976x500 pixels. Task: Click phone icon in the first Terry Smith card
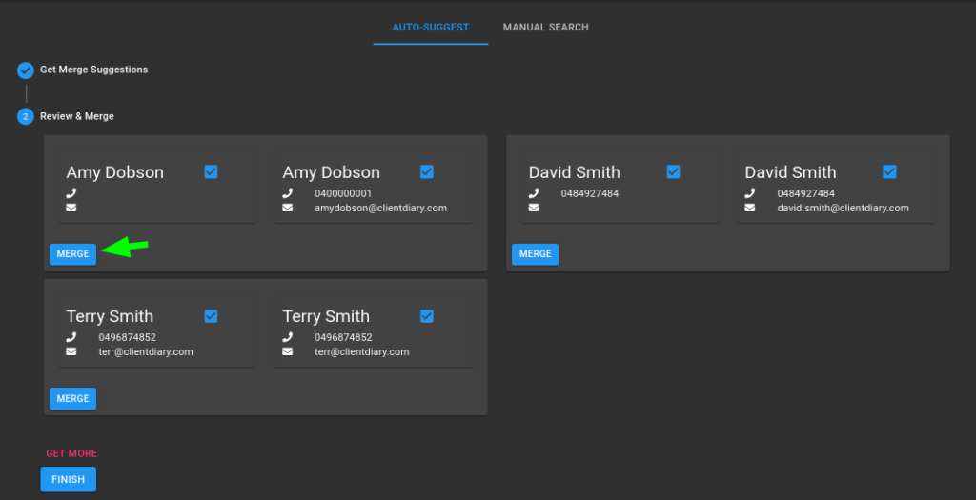click(x=71, y=338)
